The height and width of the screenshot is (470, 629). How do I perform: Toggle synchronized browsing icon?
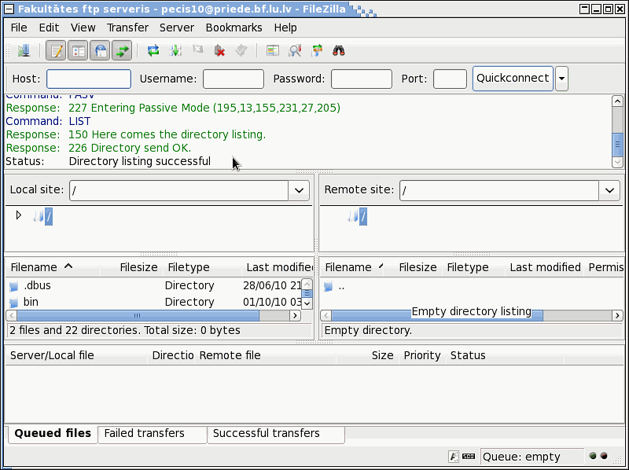[317, 50]
